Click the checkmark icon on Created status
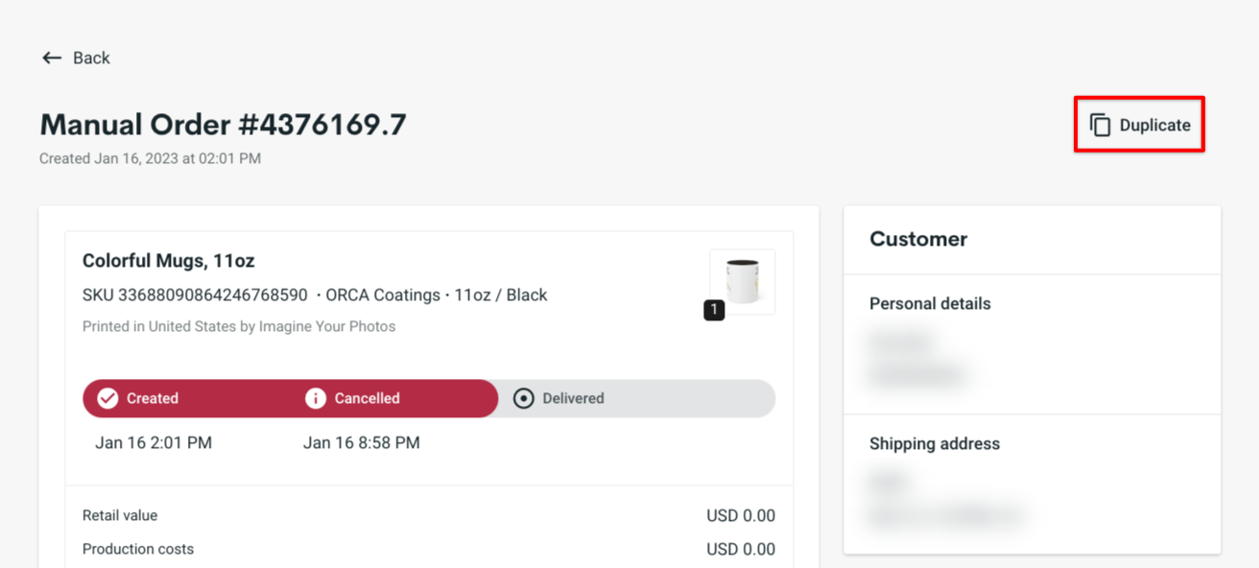This screenshot has height=568, width=1259. click(x=107, y=397)
